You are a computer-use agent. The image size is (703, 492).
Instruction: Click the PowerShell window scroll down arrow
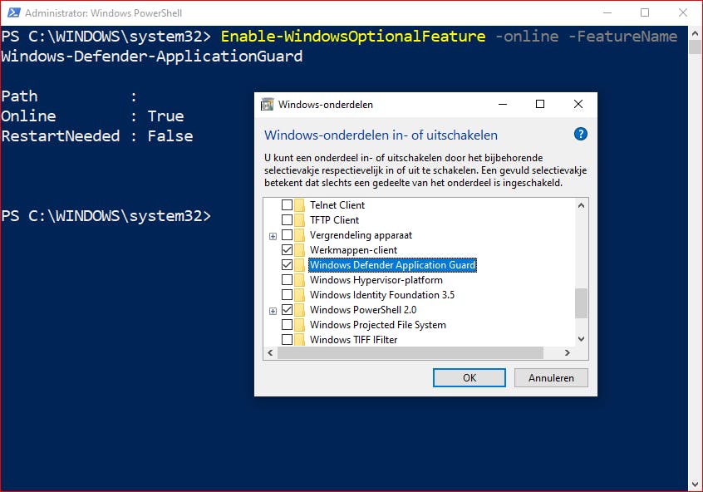click(695, 485)
